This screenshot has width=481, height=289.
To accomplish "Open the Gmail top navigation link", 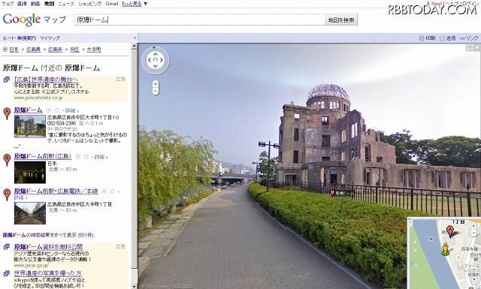I will pyautogui.click(x=112, y=4).
